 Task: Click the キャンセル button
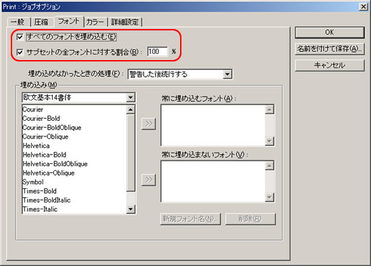point(329,65)
